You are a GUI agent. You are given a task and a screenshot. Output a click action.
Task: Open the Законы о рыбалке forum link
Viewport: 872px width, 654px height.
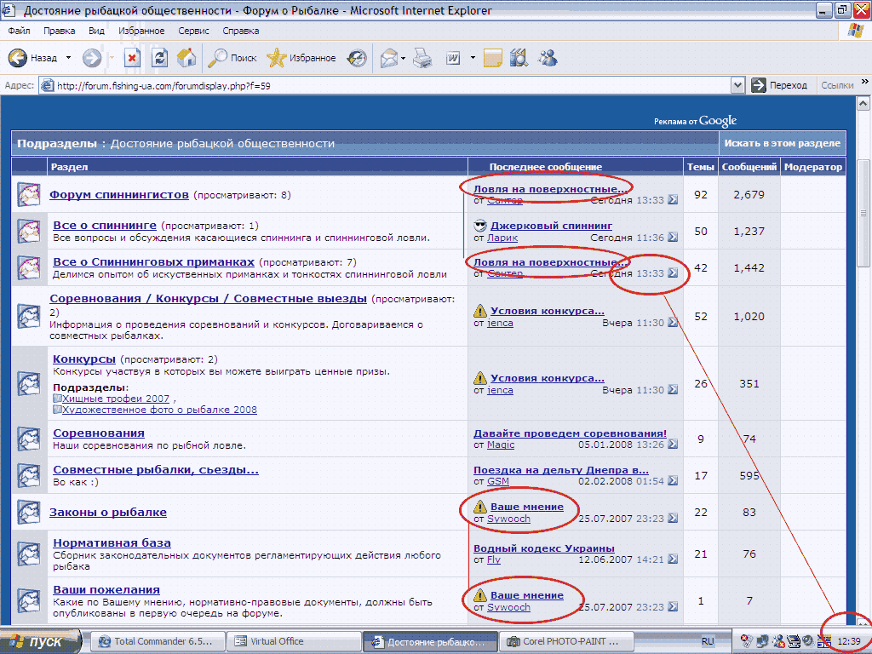(x=108, y=512)
